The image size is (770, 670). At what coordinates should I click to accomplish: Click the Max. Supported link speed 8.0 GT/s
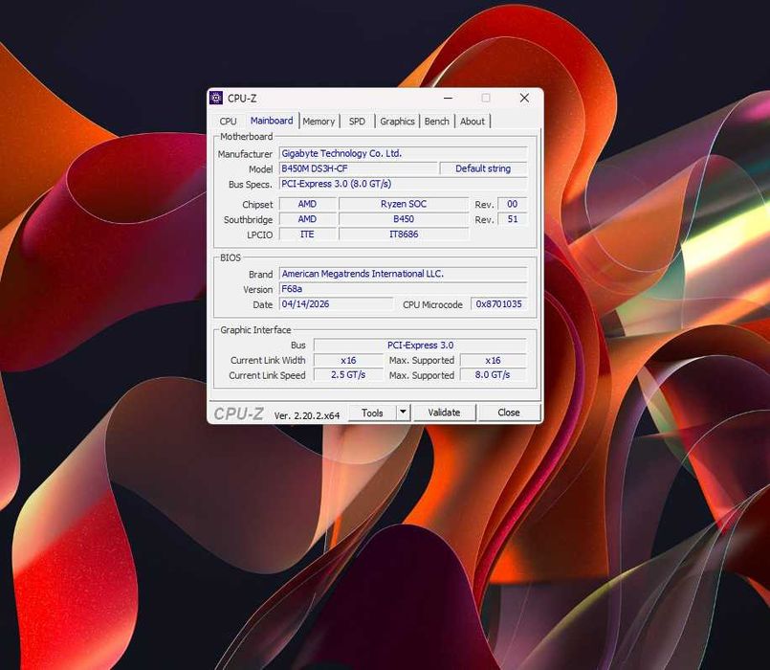(493, 375)
